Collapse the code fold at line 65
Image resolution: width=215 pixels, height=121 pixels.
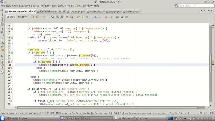pyautogui.click(x=12, y=89)
